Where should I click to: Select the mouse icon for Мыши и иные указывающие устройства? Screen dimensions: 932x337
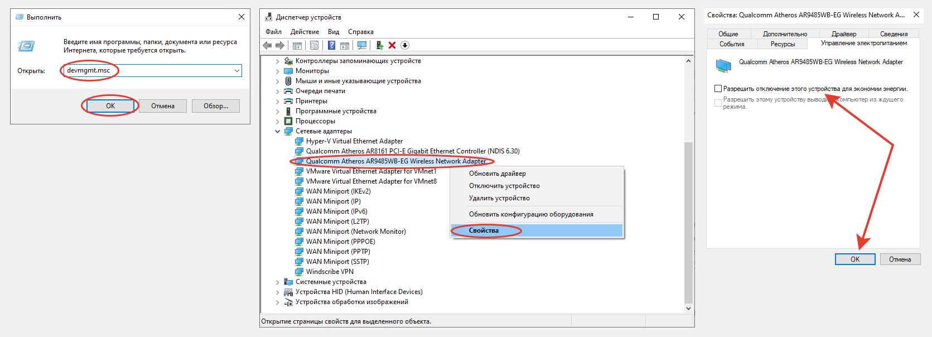(x=288, y=81)
